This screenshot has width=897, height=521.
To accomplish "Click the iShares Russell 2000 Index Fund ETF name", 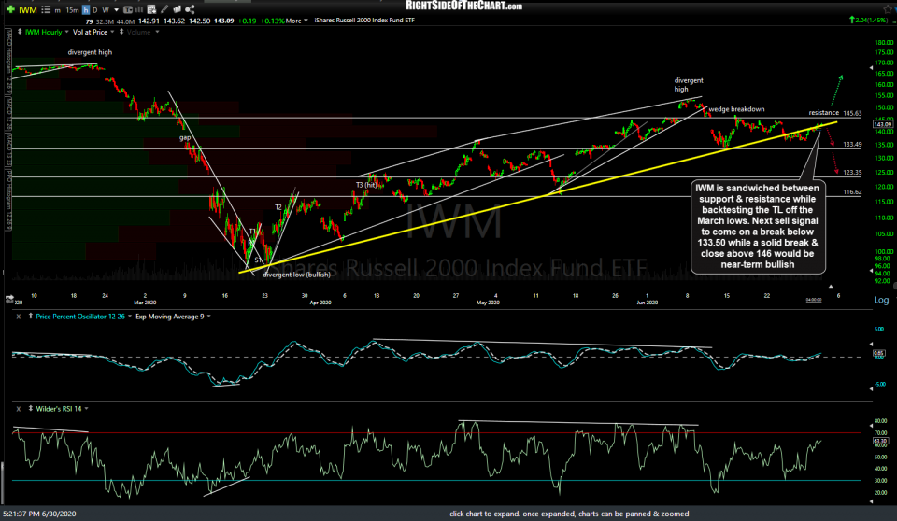I will coord(364,21).
